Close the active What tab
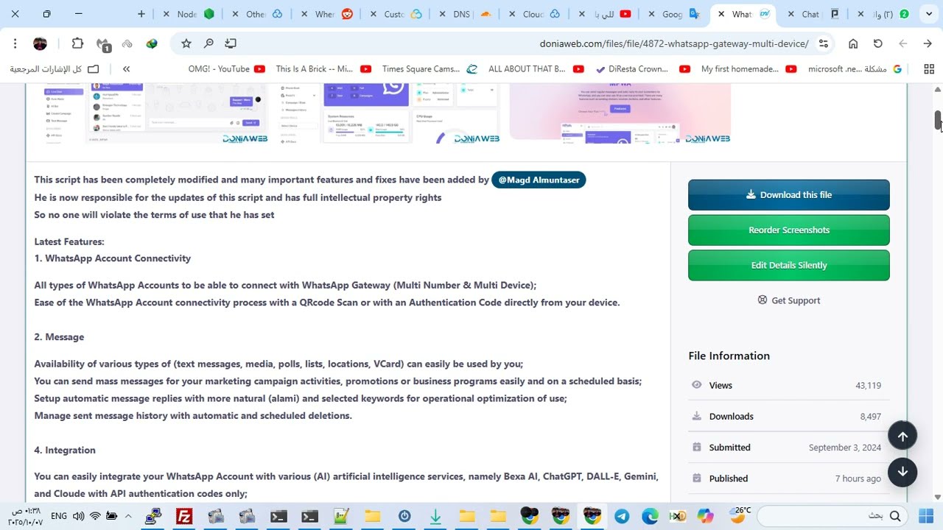 pyautogui.click(x=721, y=14)
